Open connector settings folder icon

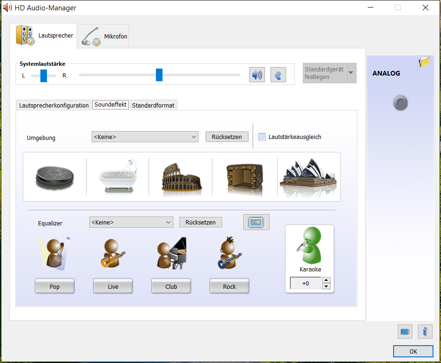click(425, 62)
